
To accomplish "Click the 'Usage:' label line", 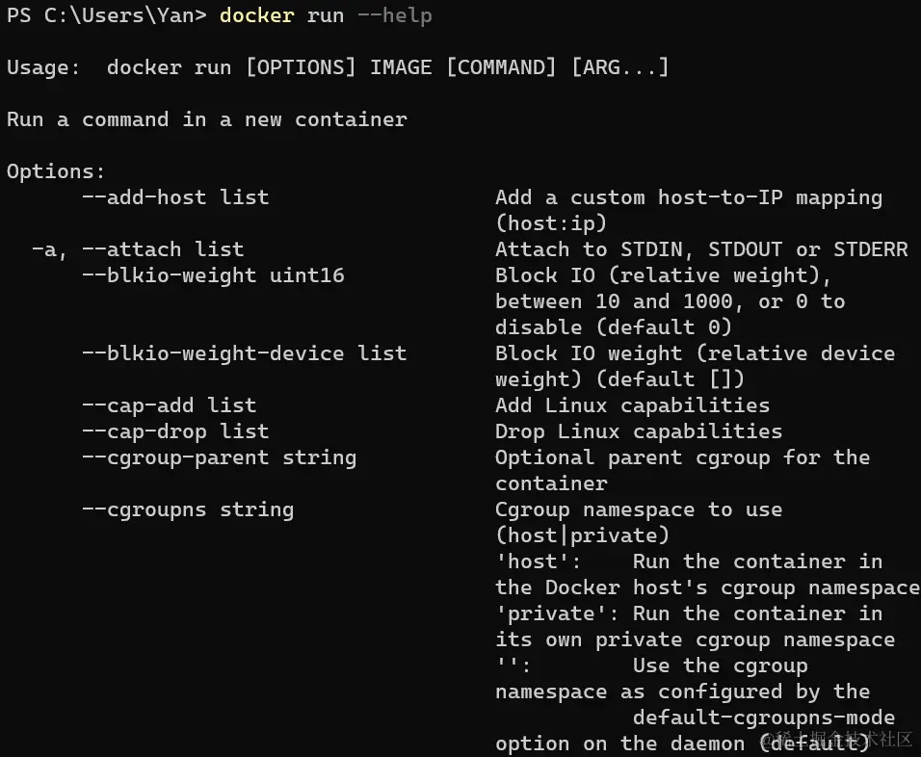I will point(337,67).
